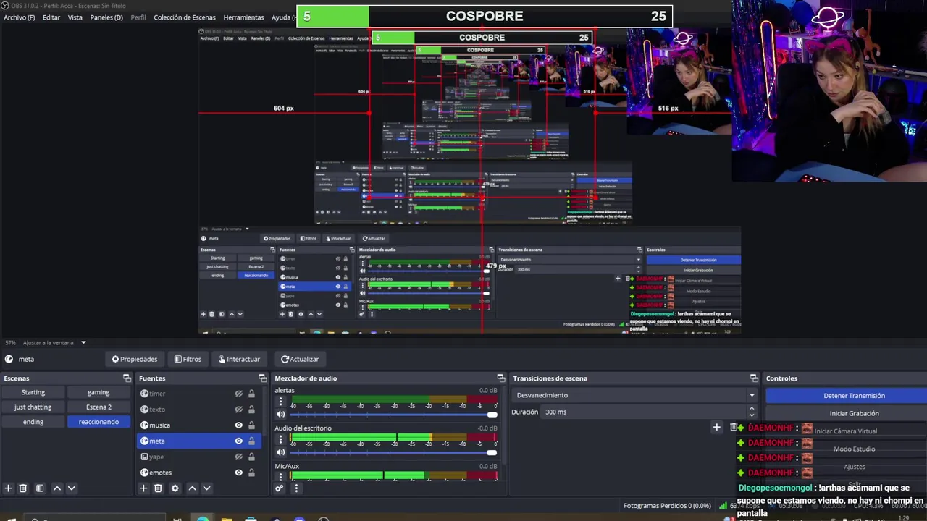Switch to the gaming scene

pyautogui.click(x=98, y=392)
